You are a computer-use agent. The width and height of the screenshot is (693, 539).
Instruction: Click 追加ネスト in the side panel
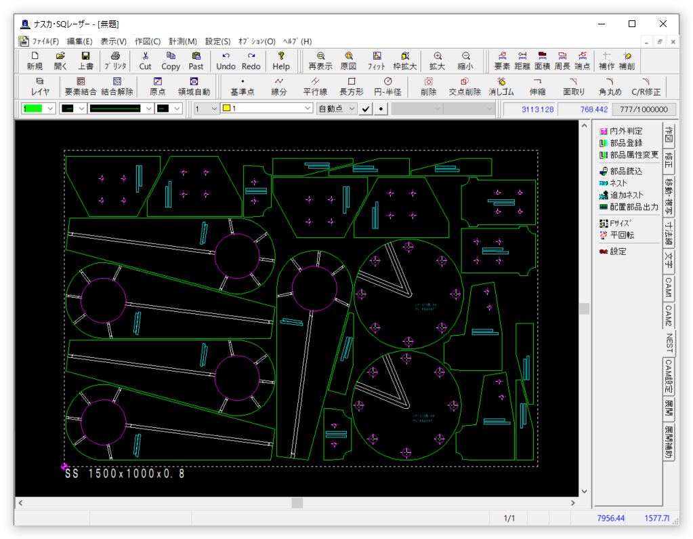tap(621, 195)
